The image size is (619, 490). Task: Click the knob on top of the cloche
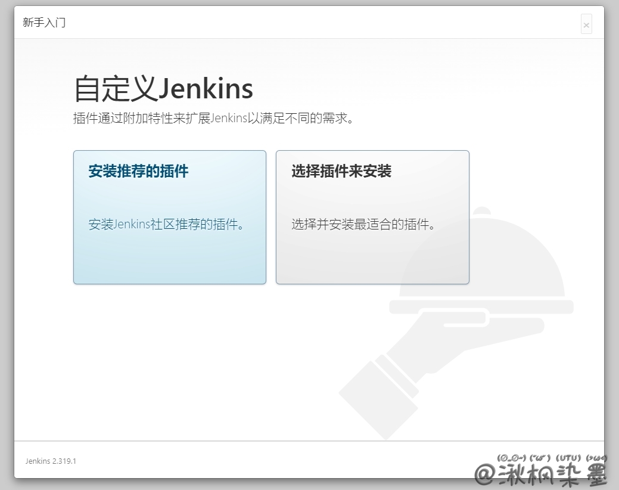click(481, 210)
